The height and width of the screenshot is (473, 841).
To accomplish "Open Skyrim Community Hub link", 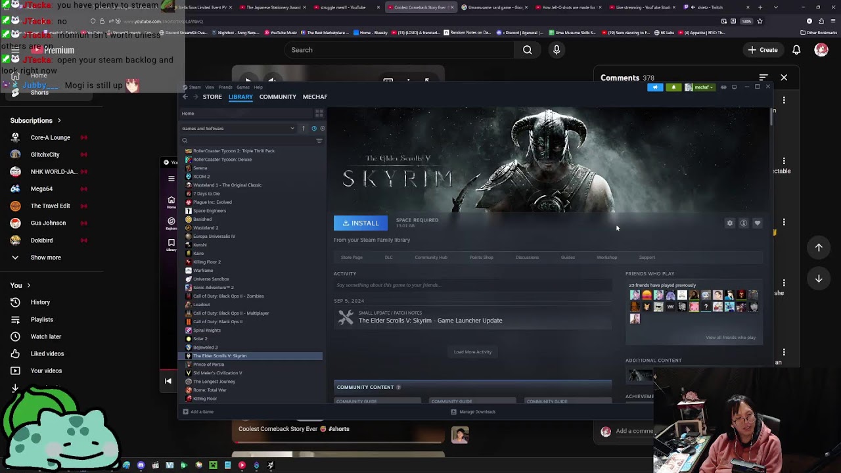I will tap(431, 258).
